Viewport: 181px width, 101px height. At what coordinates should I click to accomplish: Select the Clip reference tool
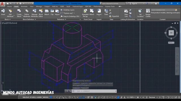tap(52, 12)
